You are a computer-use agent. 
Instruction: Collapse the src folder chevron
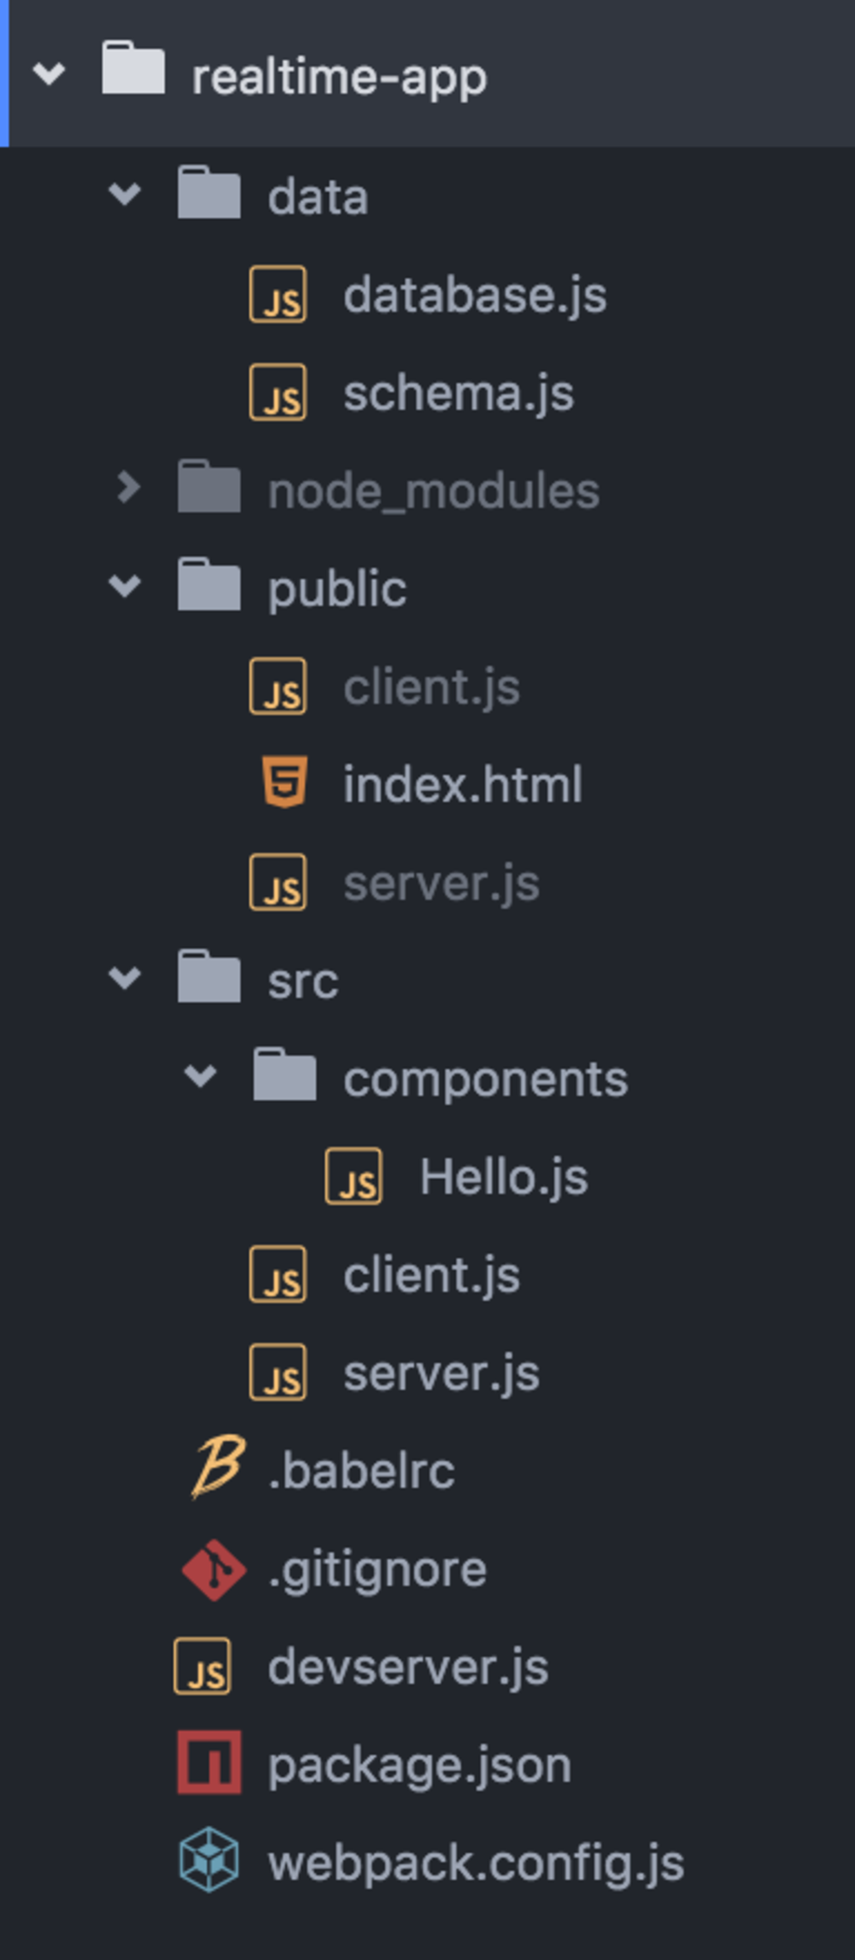(x=125, y=978)
